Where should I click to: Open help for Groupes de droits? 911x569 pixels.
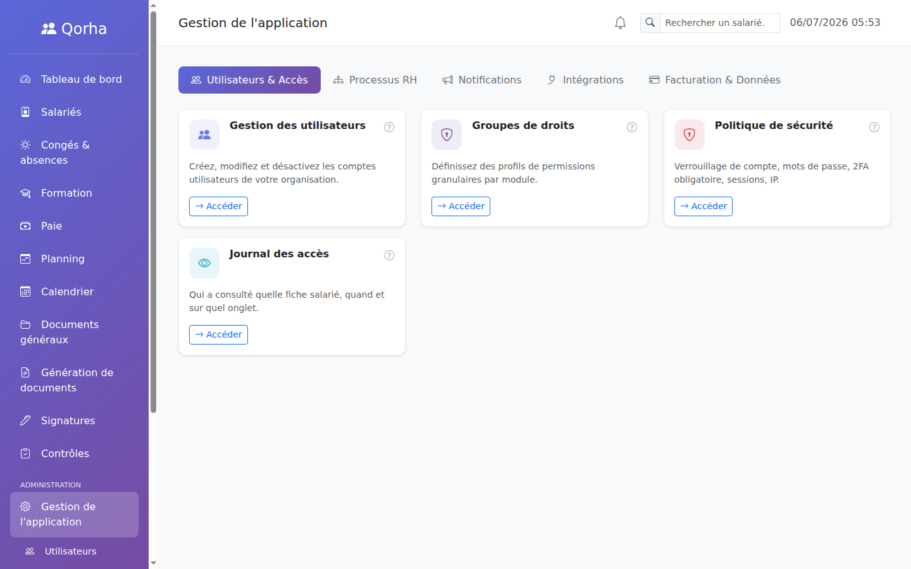pyautogui.click(x=631, y=127)
